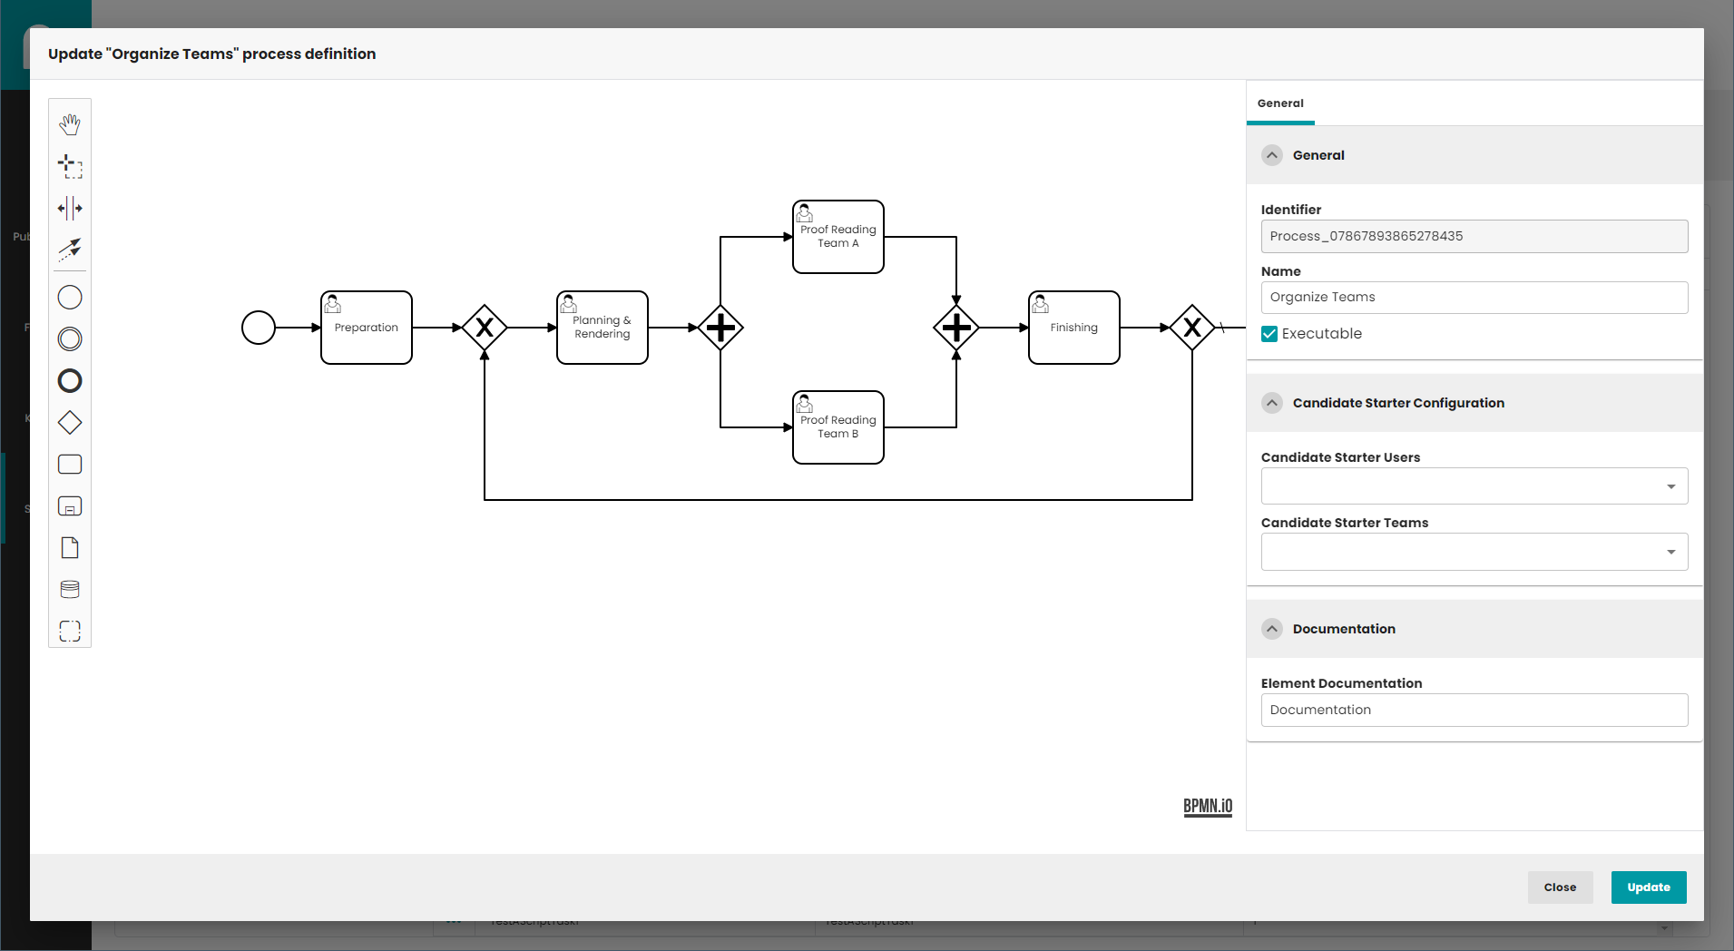Select the Proof Reading Team A task
Image resolution: width=1734 pixels, height=951 pixels.
click(x=838, y=237)
